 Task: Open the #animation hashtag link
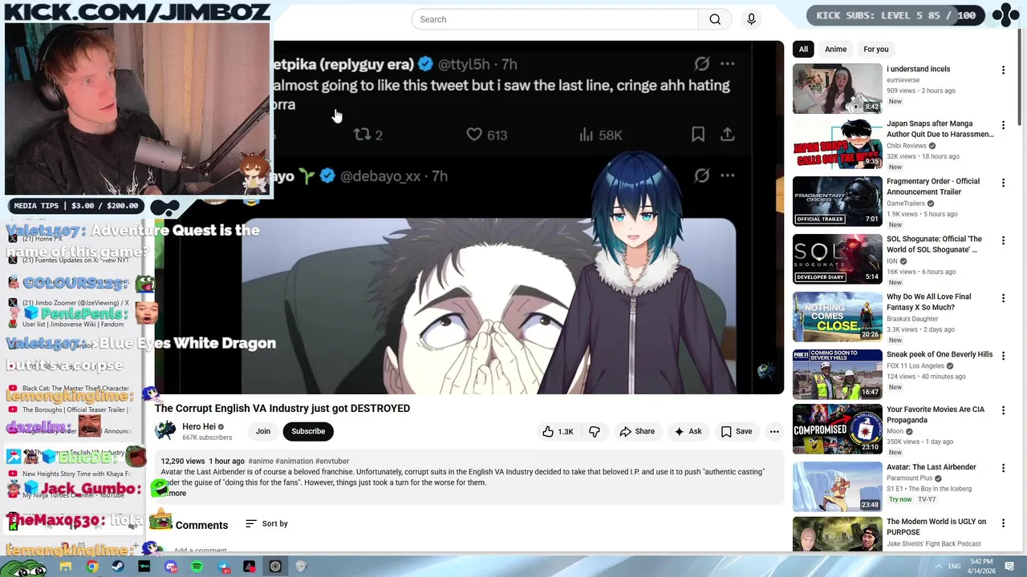294,462
